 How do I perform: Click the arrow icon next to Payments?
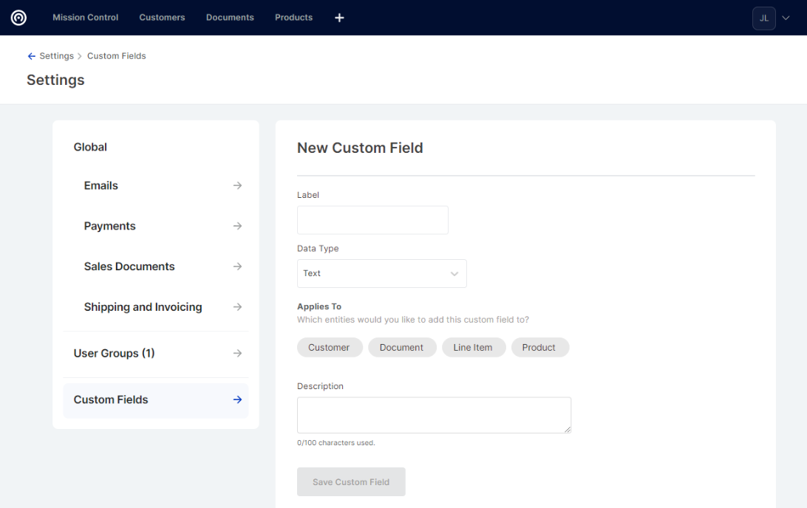(237, 226)
